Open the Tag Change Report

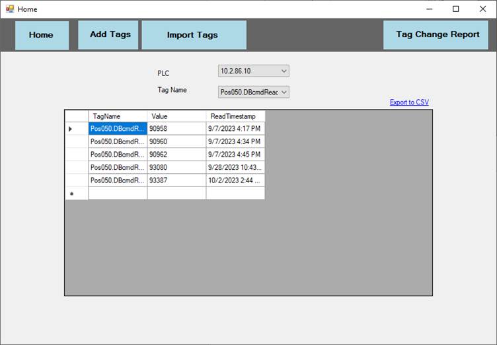437,34
